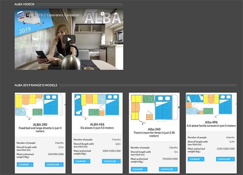This screenshot has width=243, height=175.
Task: Click the '850/900/1000' weight value
Action: [56, 154]
